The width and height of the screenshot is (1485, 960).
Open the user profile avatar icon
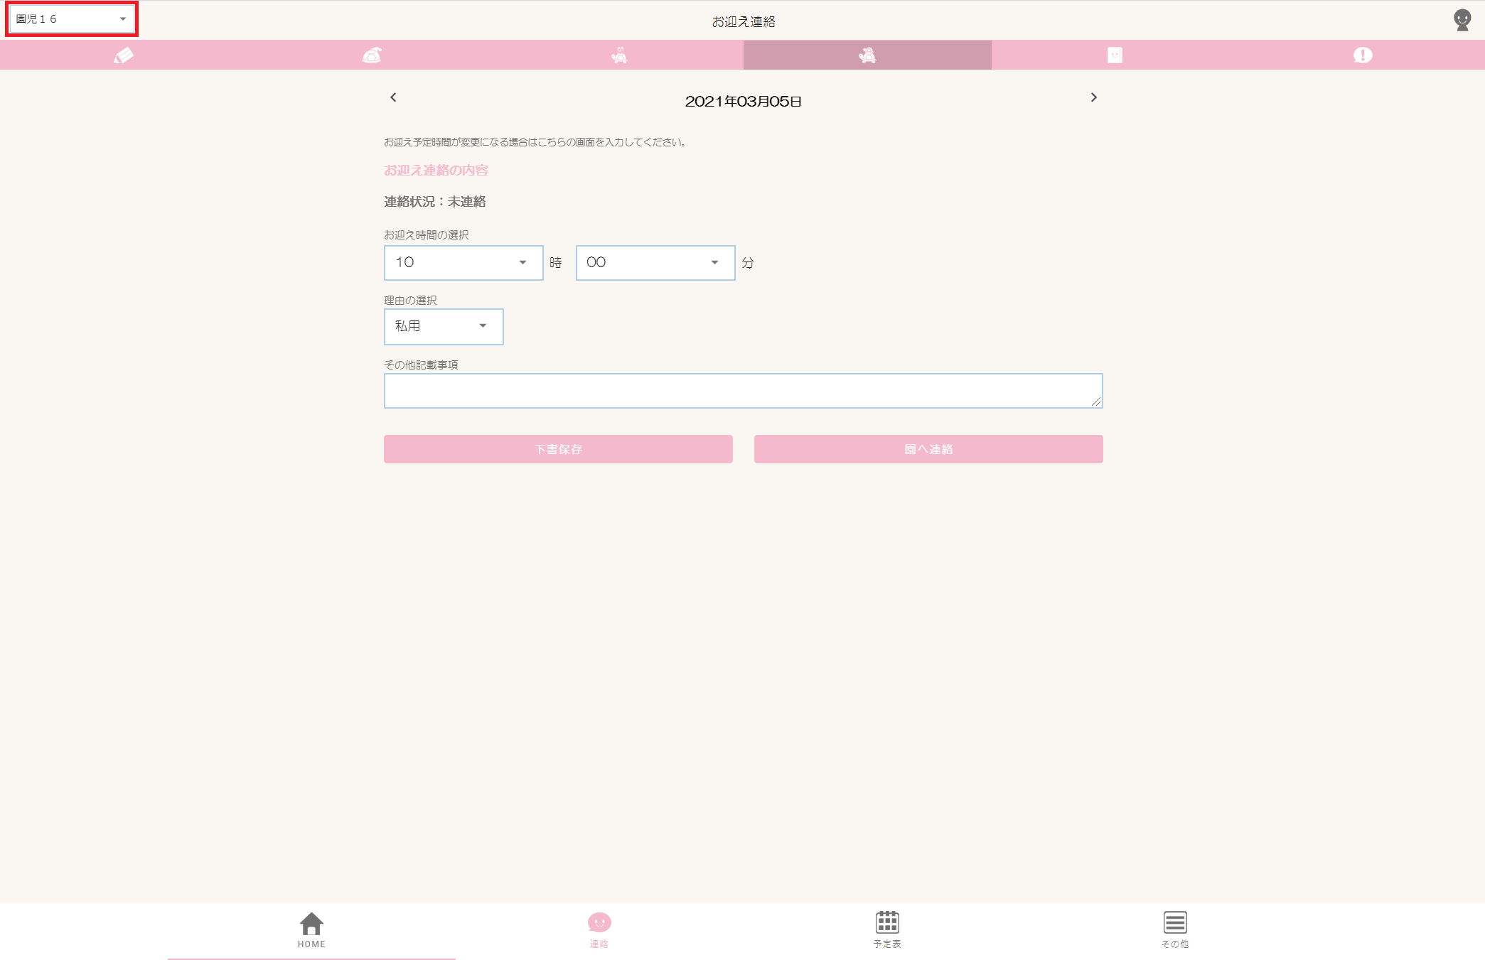point(1462,20)
